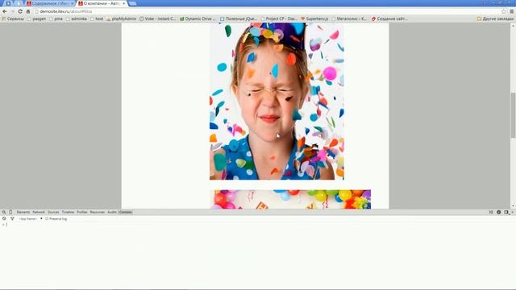Open the phpMyAdmin bookmark

tap(121, 19)
